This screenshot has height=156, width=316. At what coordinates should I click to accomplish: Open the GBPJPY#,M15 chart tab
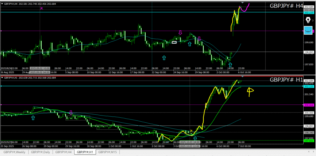(x=108, y=152)
